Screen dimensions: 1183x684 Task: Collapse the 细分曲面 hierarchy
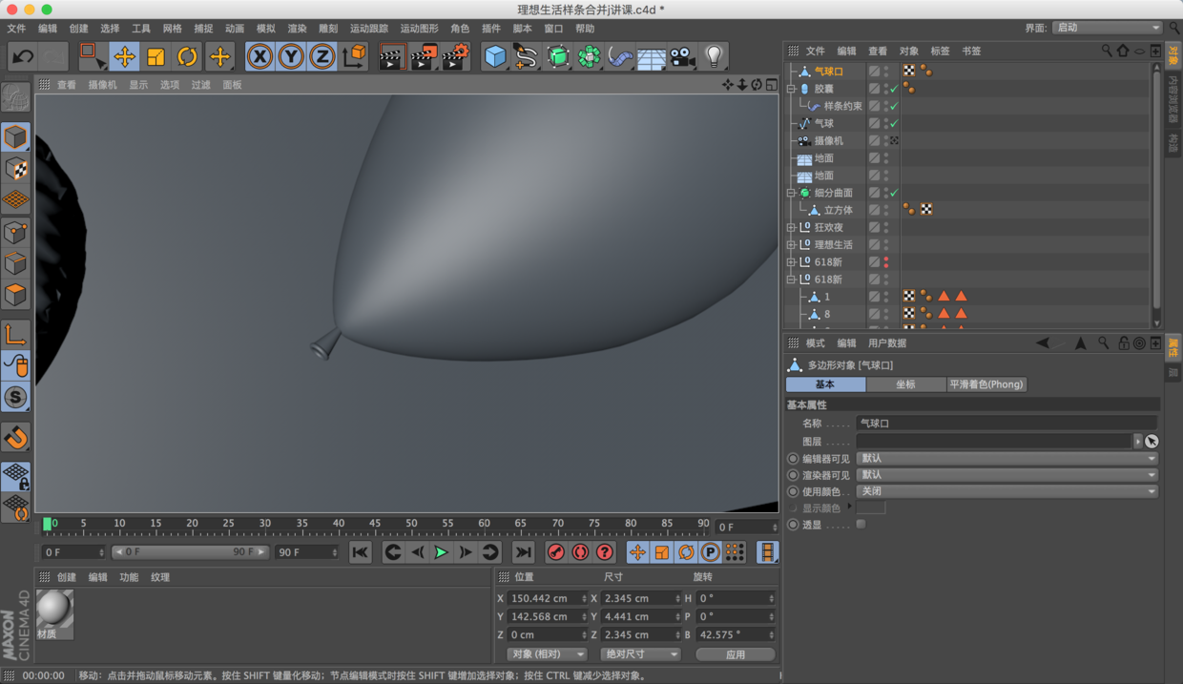point(791,193)
